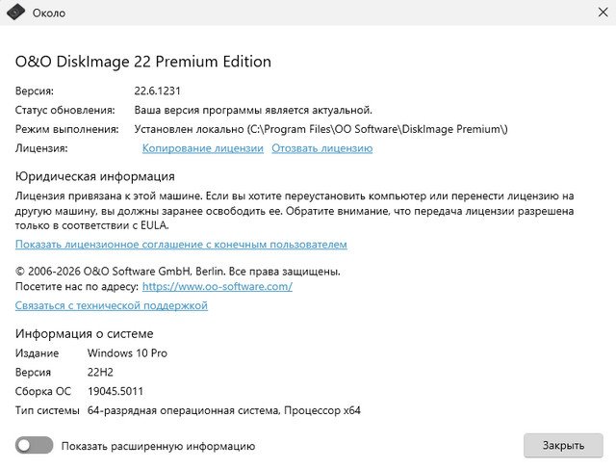Show the end-user license agreement link
The width and height of the screenshot is (616, 469).
click(181, 245)
